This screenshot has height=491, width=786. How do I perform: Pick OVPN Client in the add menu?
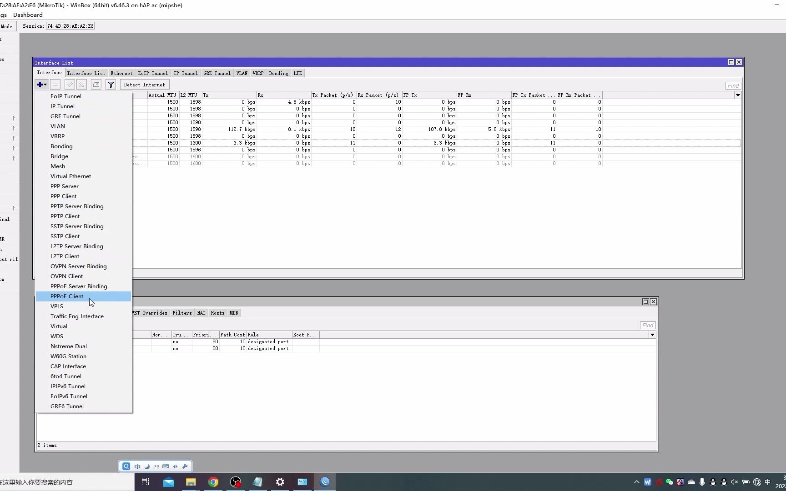click(x=83, y=276)
